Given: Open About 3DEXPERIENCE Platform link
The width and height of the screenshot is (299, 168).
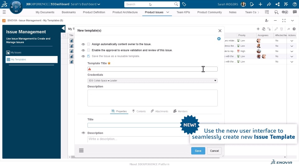Looking at the screenshot, I should coord(149,164).
